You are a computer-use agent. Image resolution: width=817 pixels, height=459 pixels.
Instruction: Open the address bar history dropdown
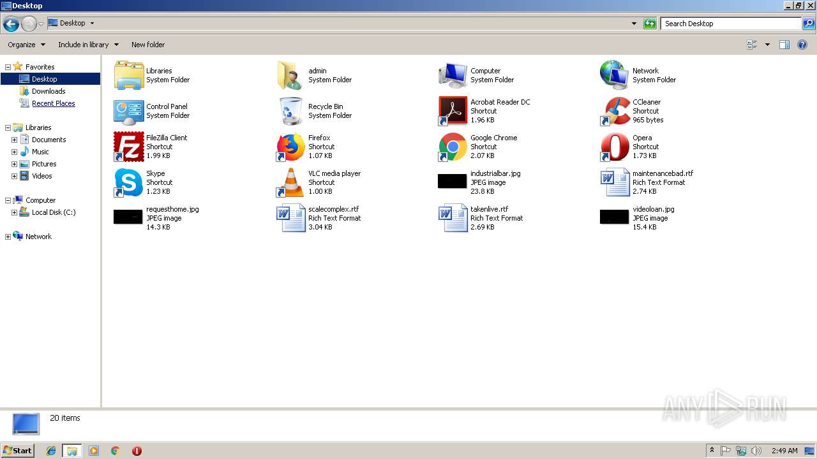point(634,24)
